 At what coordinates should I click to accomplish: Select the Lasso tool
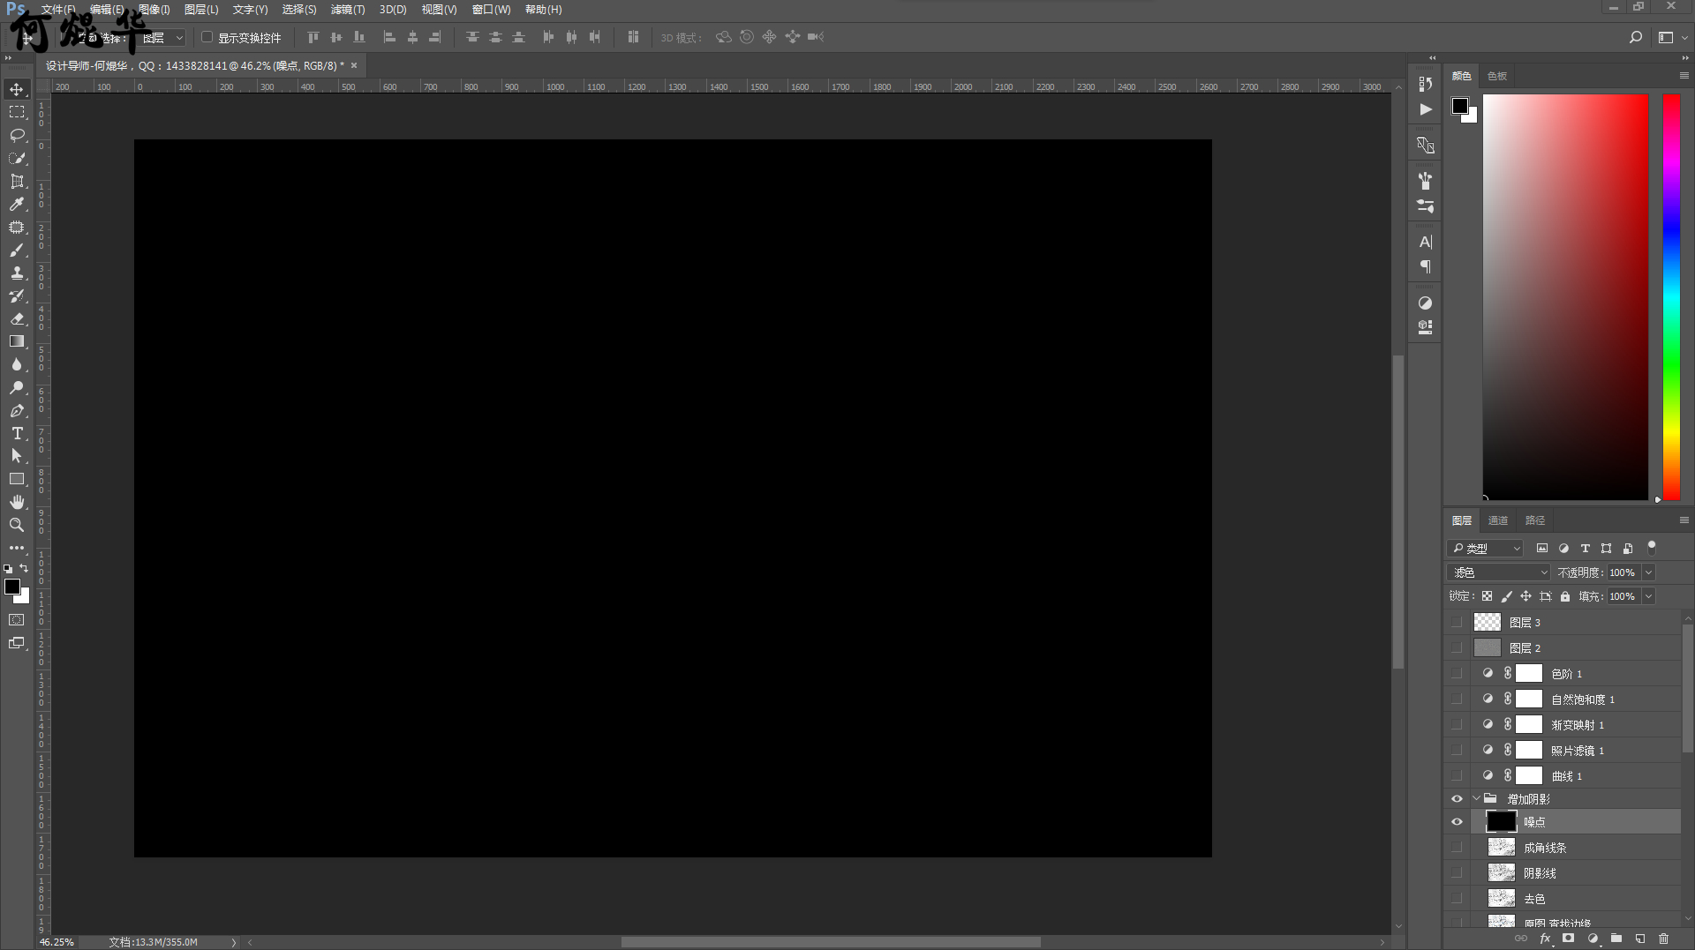tap(17, 135)
